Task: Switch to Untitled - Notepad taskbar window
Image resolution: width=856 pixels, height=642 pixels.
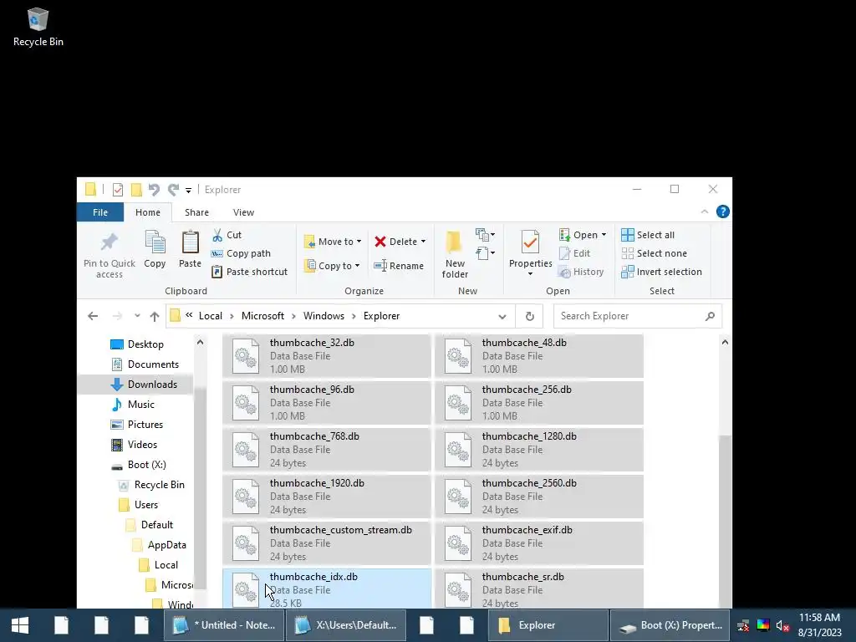Action: [224, 625]
